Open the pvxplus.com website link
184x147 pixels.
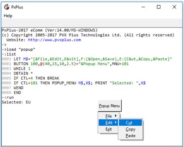[x=54, y=40]
